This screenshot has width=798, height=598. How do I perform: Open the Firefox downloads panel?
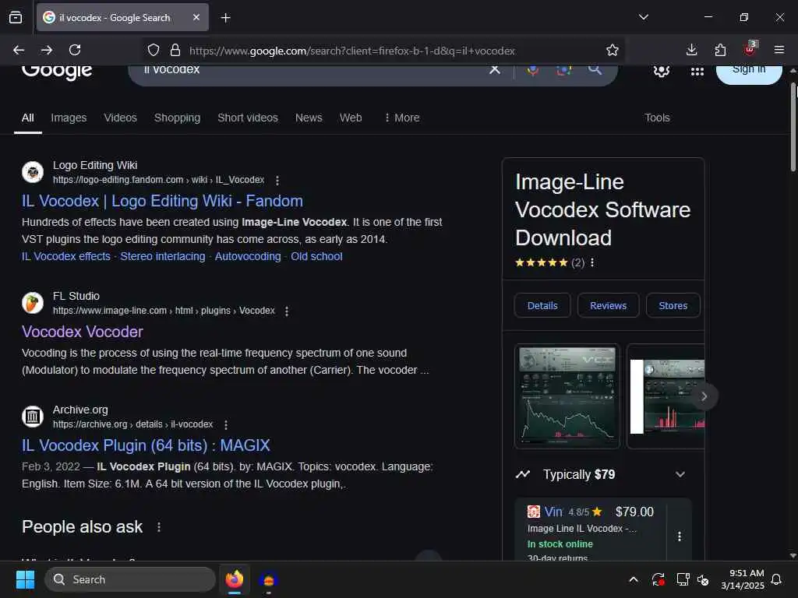tap(691, 50)
